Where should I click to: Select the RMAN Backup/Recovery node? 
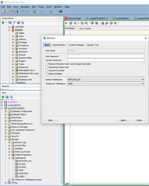[x=22, y=124]
